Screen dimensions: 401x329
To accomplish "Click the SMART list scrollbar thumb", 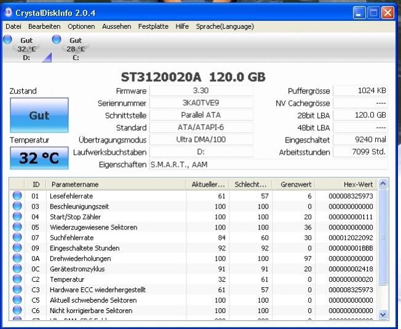I will [x=383, y=237].
